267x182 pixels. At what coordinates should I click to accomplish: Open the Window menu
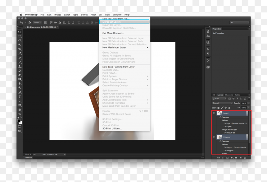[x=117, y=15]
